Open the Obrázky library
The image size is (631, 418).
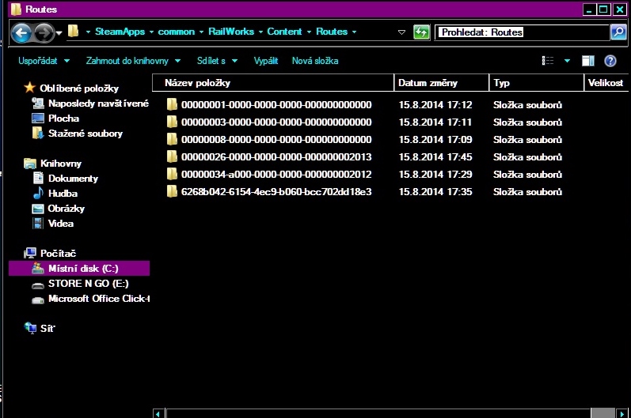coord(66,209)
